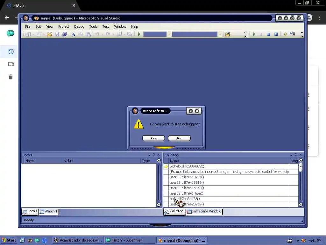Open the Call Stack panel position dropdown
Image resolution: width=326 pixels, height=245 pixels.
click(291, 155)
